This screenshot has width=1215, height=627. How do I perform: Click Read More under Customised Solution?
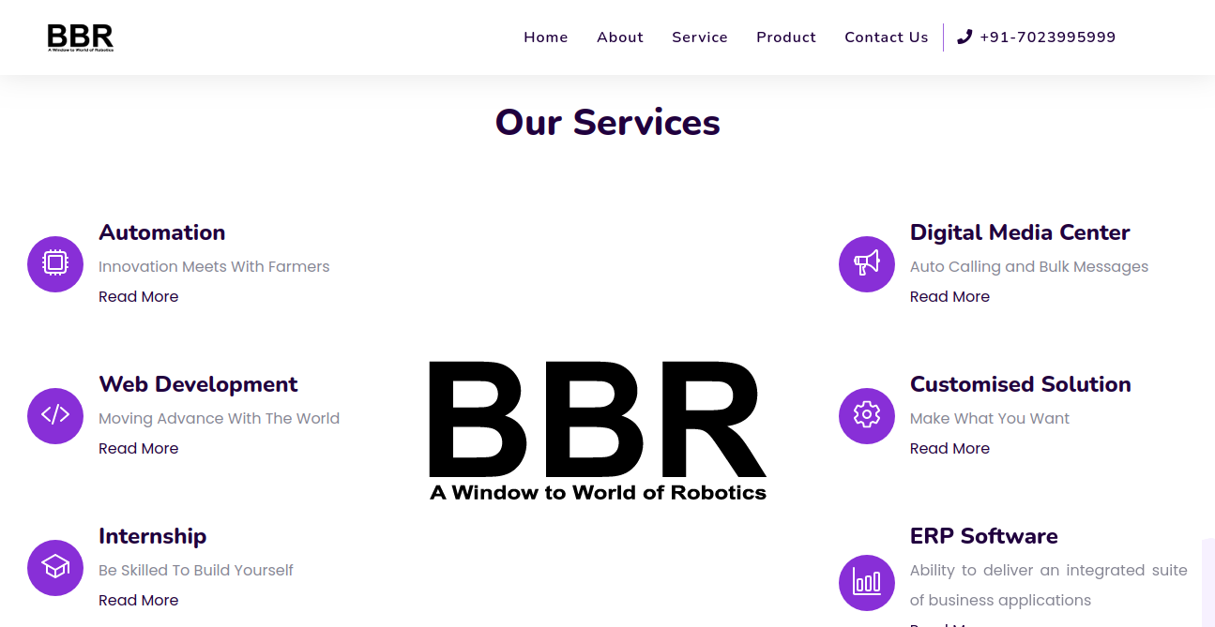(949, 448)
